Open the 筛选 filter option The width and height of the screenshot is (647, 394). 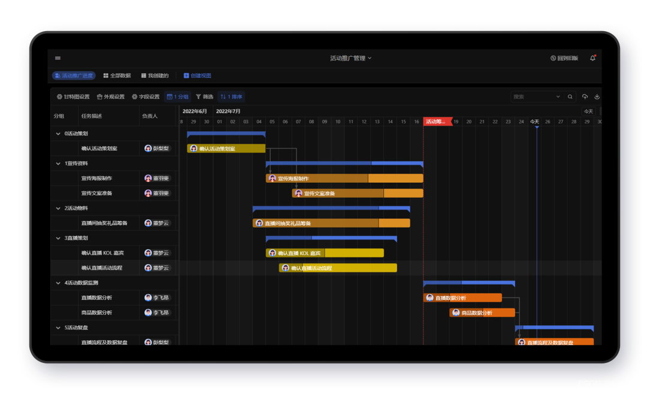coord(205,96)
